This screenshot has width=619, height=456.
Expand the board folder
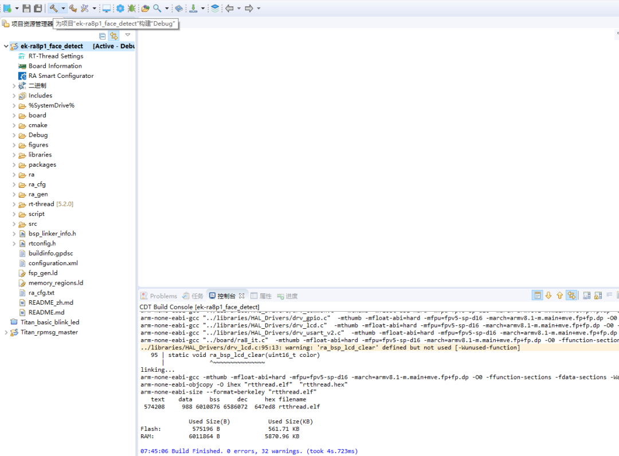pyautogui.click(x=14, y=115)
